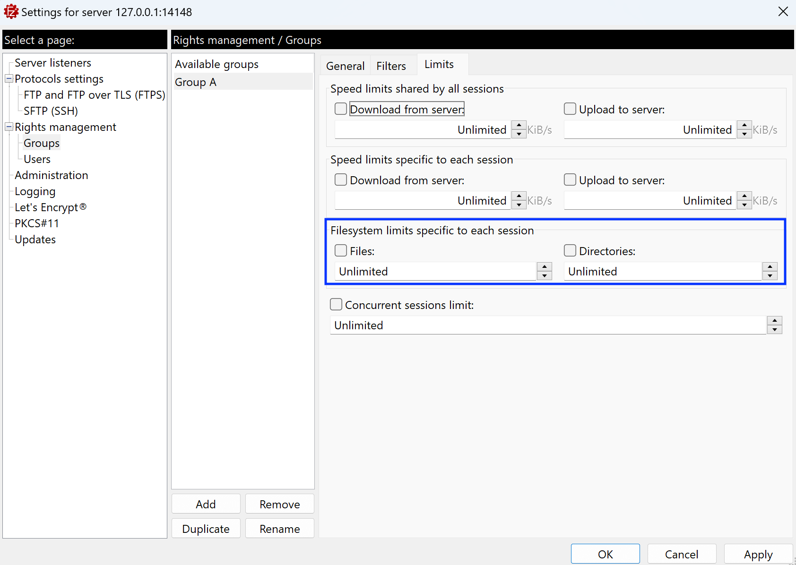Increase the Concurrent sessions limit spinner
The height and width of the screenshot is (565, 796).
(x=774, y=321)
